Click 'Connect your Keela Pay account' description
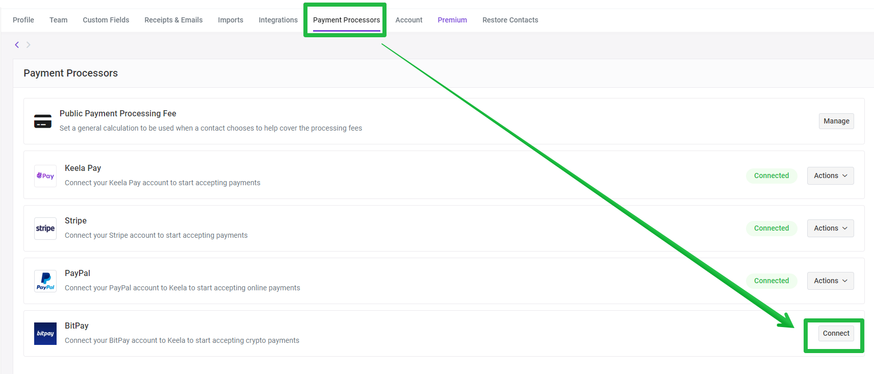Screen dimensions: 874x374 (x=163, y=183)
